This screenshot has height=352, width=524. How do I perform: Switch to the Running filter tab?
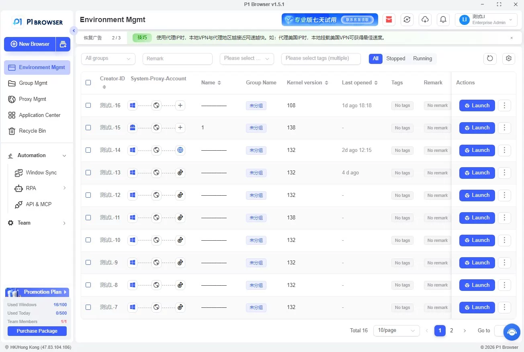pyautogui.click(x=422, y=58)
